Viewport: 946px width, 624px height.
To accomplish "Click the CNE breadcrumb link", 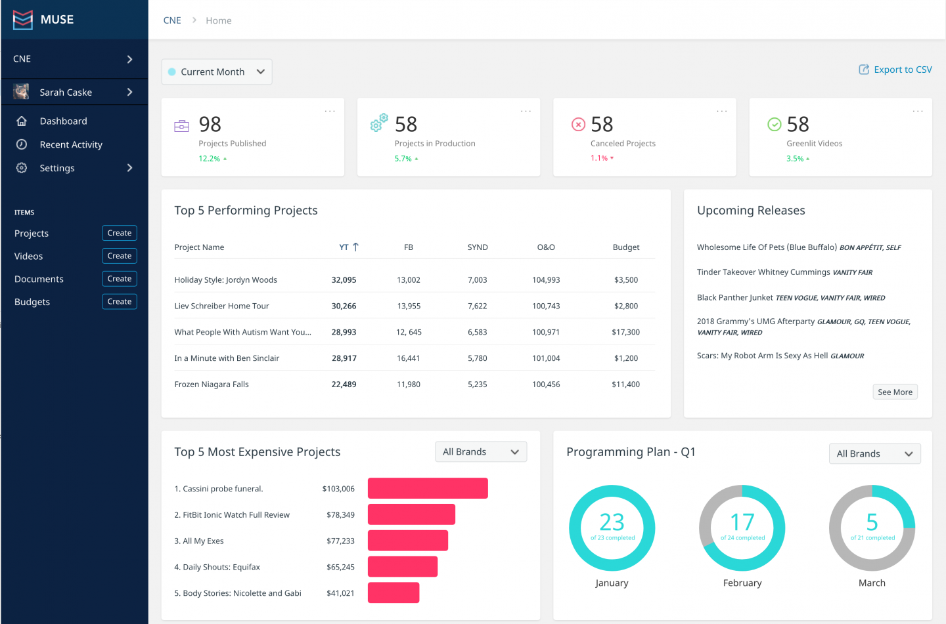I will tap(172, 20).
